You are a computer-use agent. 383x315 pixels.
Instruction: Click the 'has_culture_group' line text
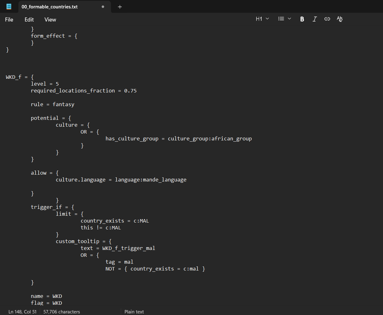pos(179,139)
